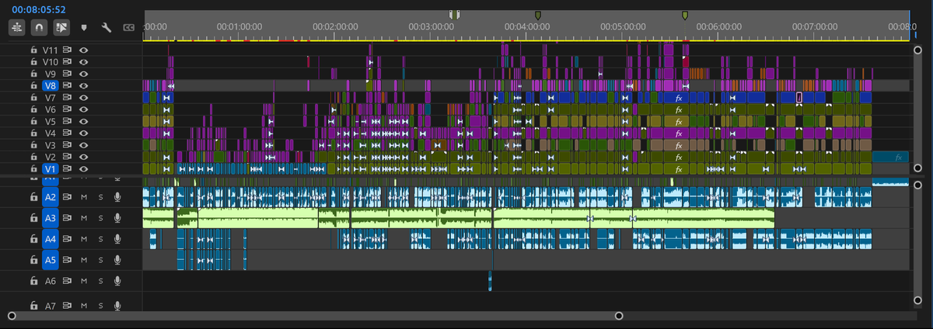Solo audio track A4
The height and width of the screenshot is (329, 933).
pos(100,239)
